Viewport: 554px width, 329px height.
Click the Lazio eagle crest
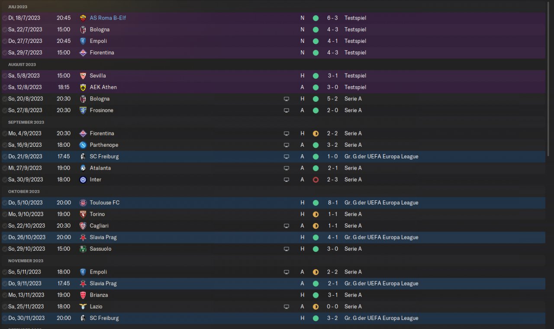click(83, 306)
